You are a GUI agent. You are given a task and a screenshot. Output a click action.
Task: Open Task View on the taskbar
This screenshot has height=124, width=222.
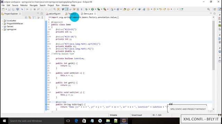click(x=68, y=121)
